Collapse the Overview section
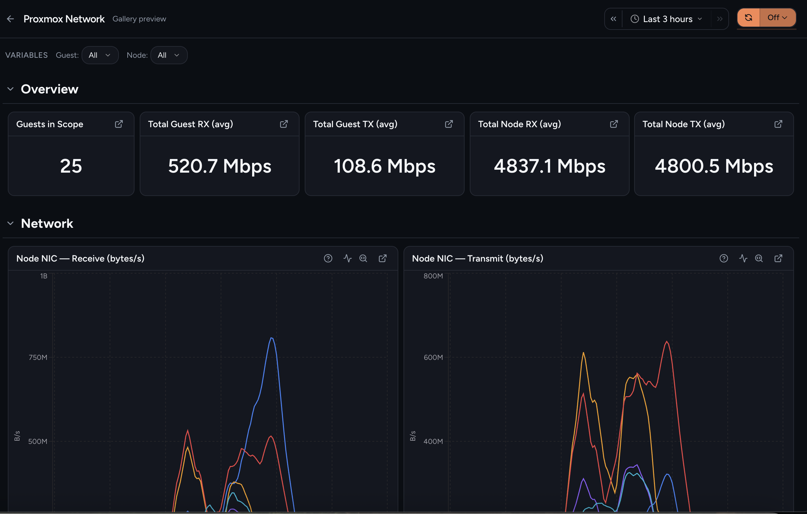Screen dimensions: 807x514 (10, 89)
